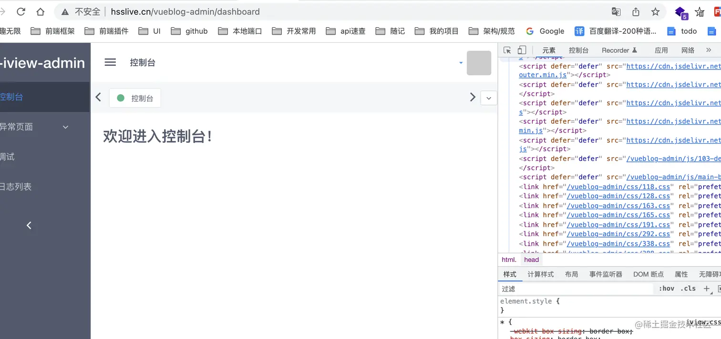
Task: Open the /vueblog-admin/css/118.css link
Action: (618, 187)
